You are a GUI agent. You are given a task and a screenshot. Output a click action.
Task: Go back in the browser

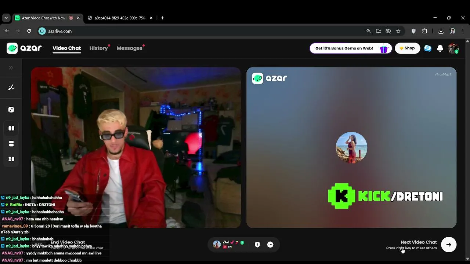coord(7,31)
